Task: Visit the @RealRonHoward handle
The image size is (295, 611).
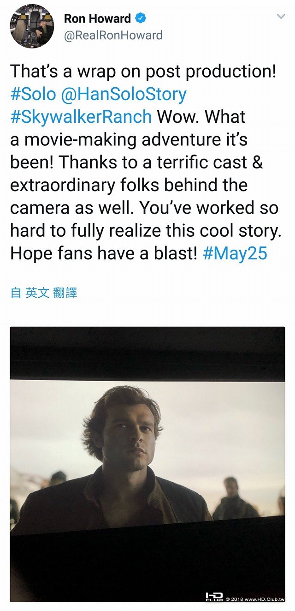Action: [x=113, y=36]
